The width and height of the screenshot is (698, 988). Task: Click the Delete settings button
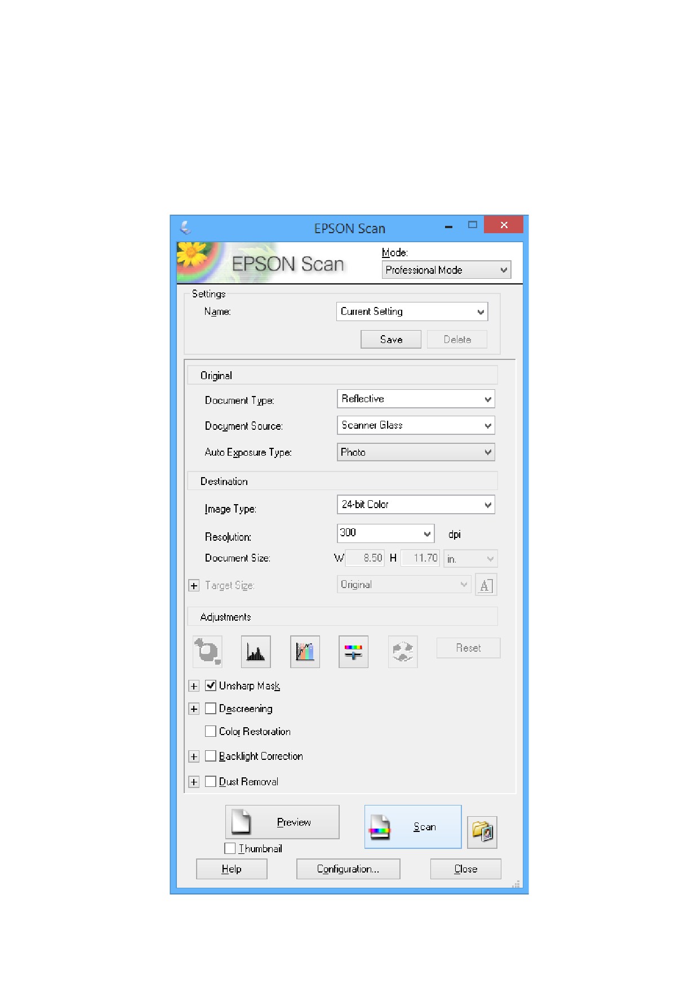point(457,339)
